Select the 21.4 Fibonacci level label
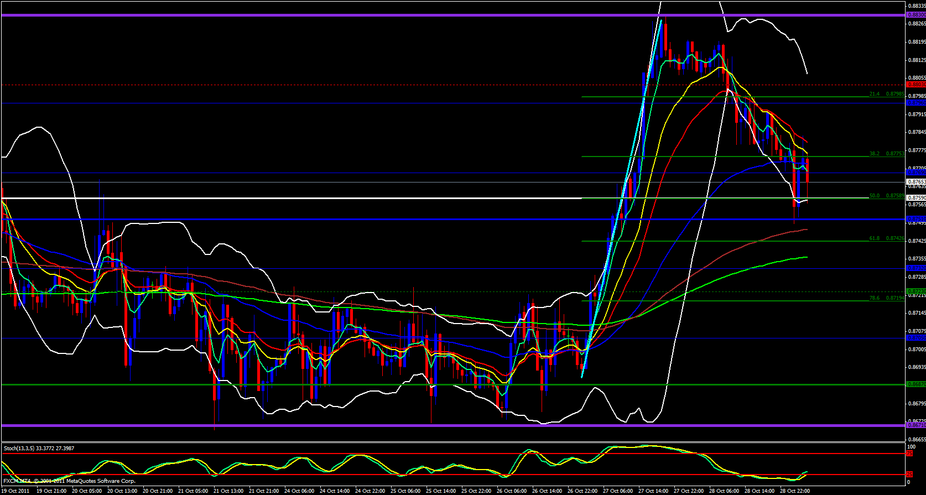This screenshot has height=495, width=926. pos(887,94)
